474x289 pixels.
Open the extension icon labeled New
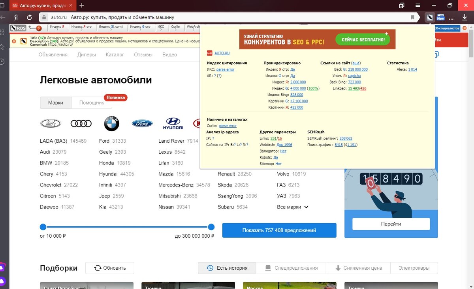click(440, 17)
